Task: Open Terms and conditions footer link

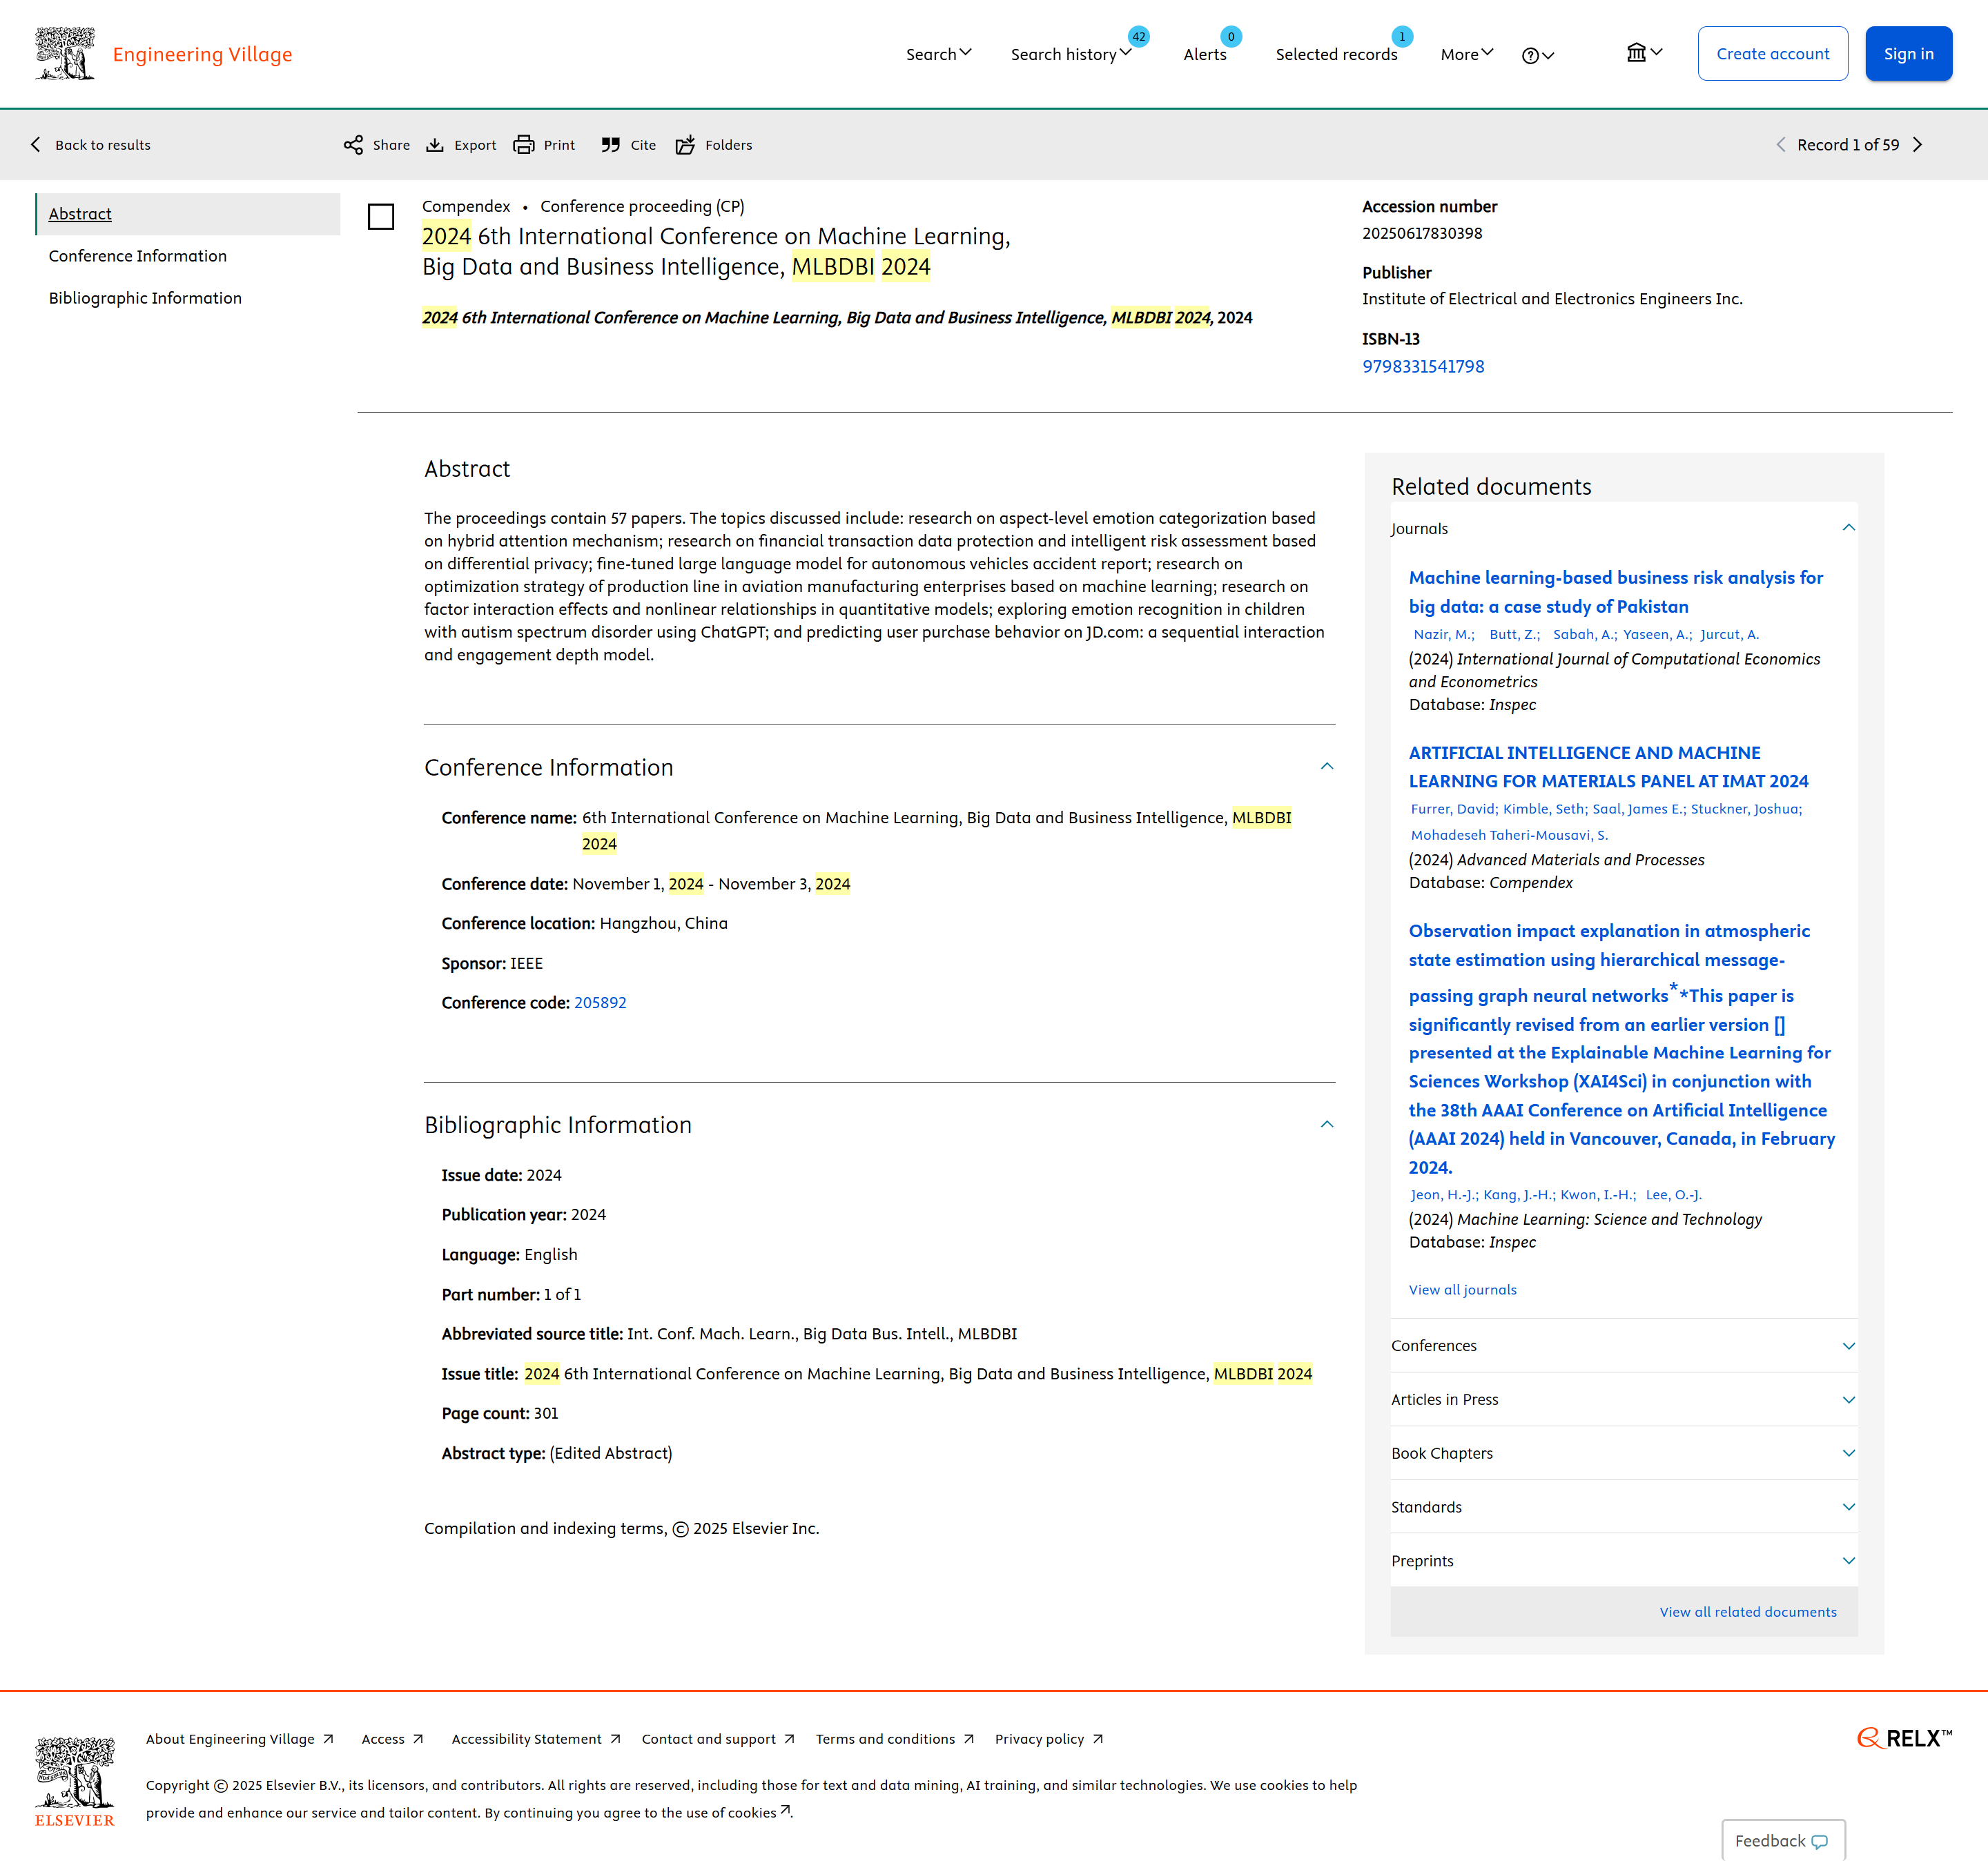Action: click(894, 1739)
